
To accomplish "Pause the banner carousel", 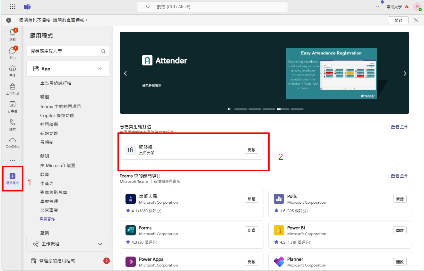I will pyautogui.click(x=229, y=109).
